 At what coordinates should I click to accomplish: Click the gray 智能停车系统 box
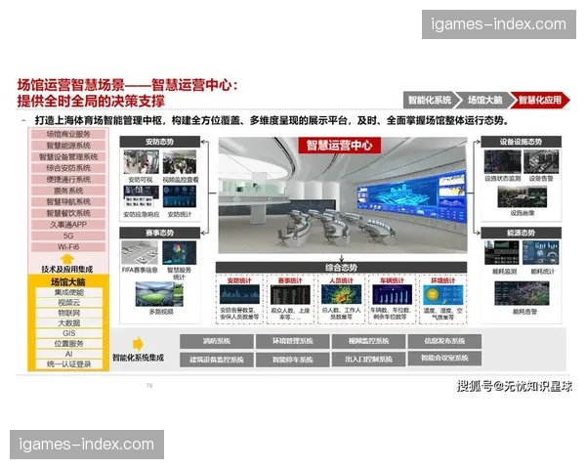(293, 360)
